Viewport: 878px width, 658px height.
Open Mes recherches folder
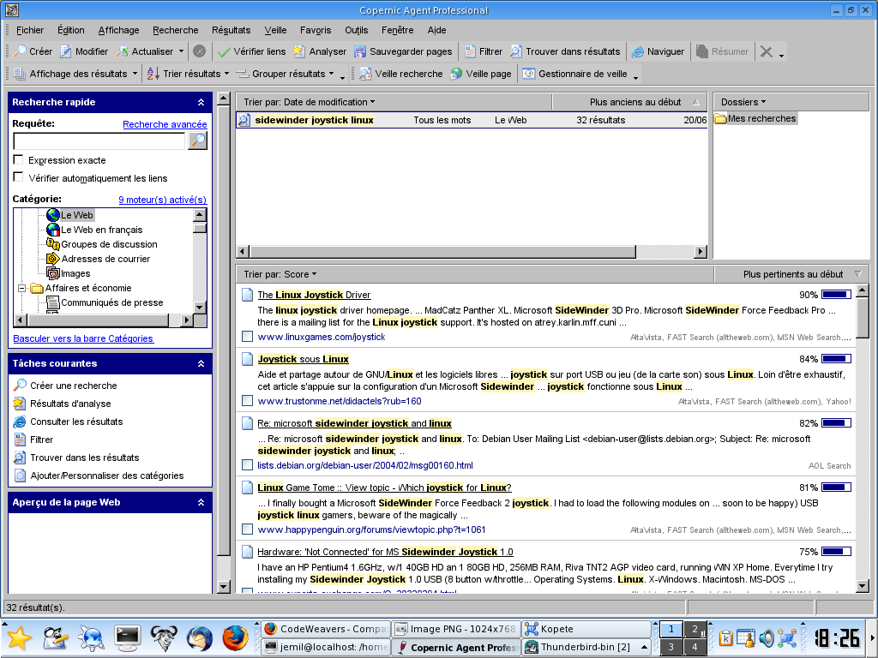pyautogui.click(x=755, y=118)
